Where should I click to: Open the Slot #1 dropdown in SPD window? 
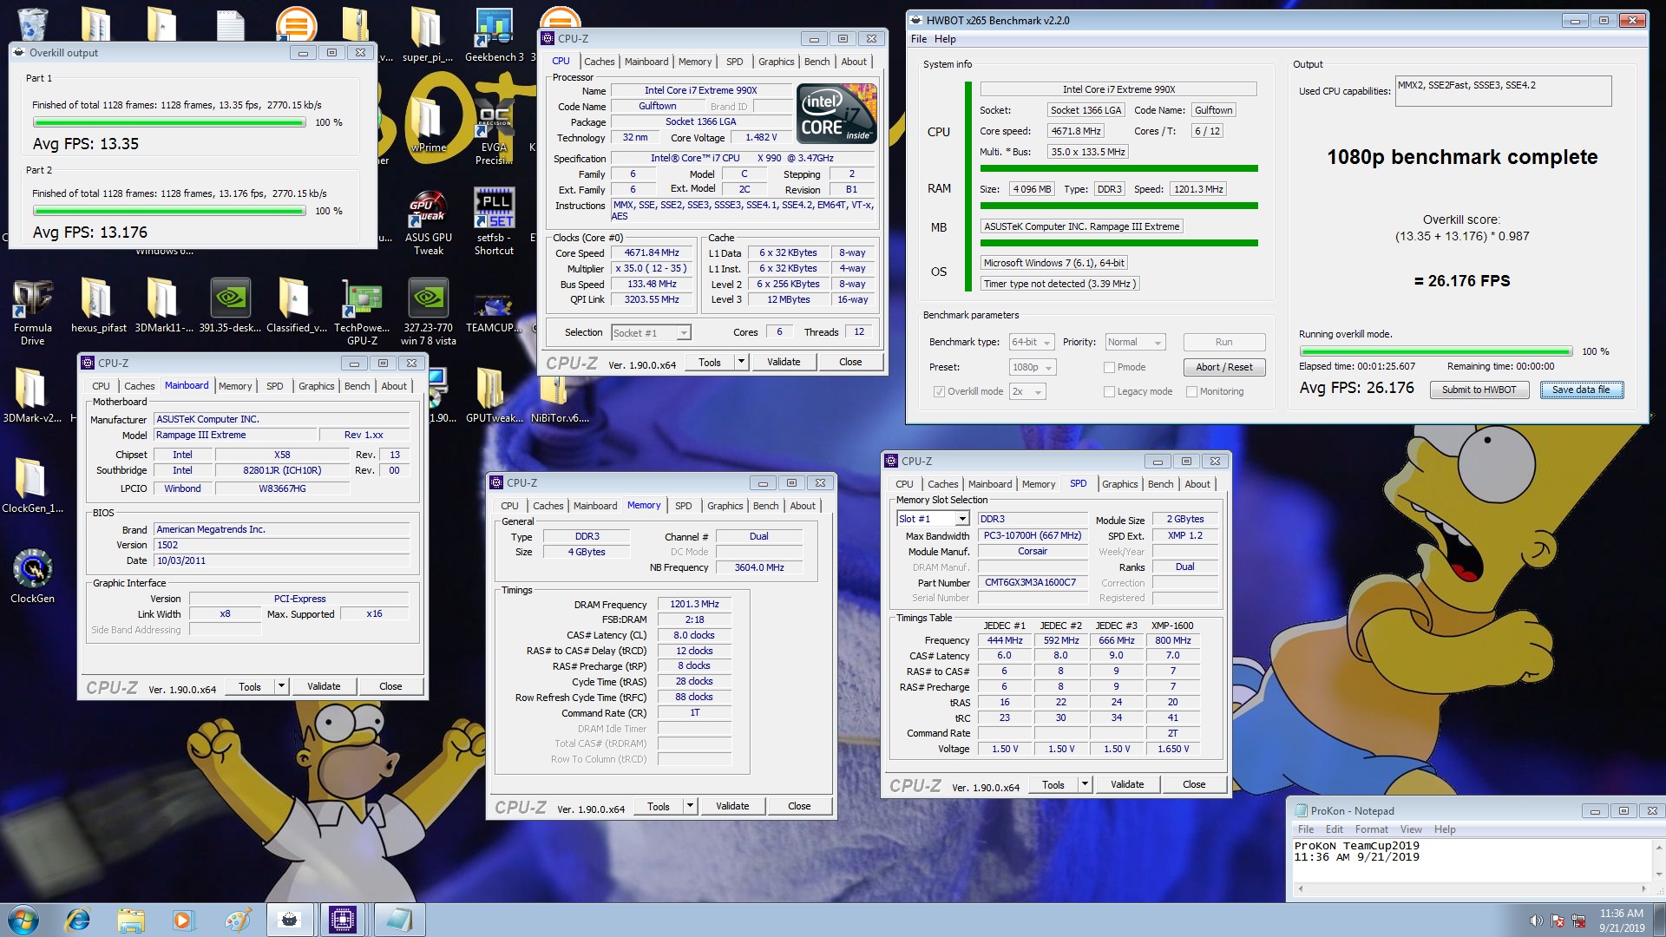(932, 519)
